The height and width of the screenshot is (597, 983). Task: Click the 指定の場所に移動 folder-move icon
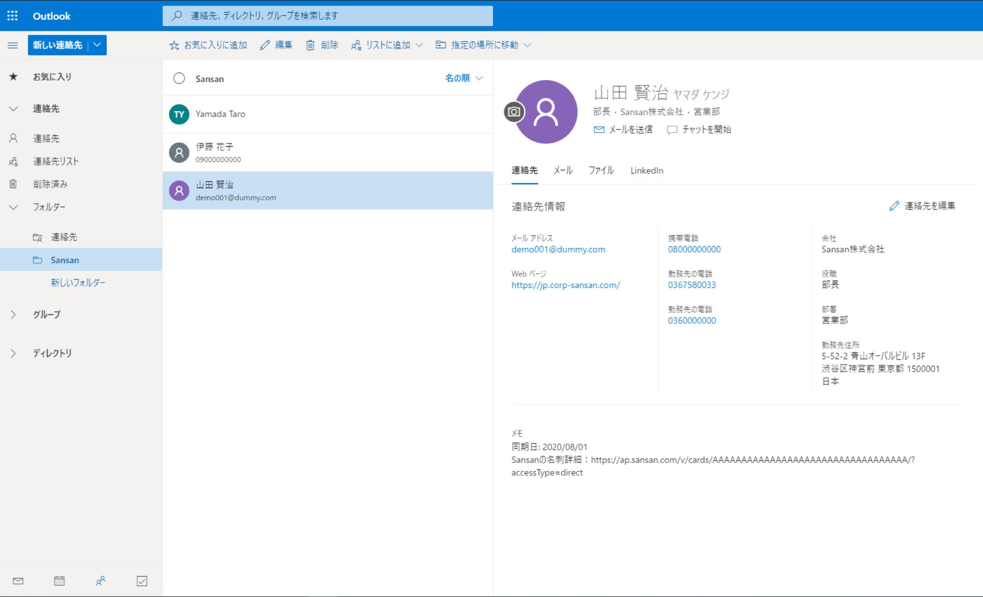[x=441, y=45]
